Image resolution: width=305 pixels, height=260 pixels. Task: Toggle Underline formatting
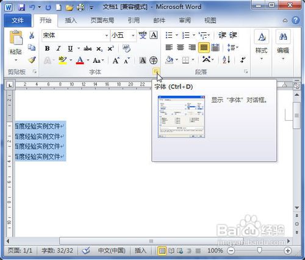coord(70,49)
